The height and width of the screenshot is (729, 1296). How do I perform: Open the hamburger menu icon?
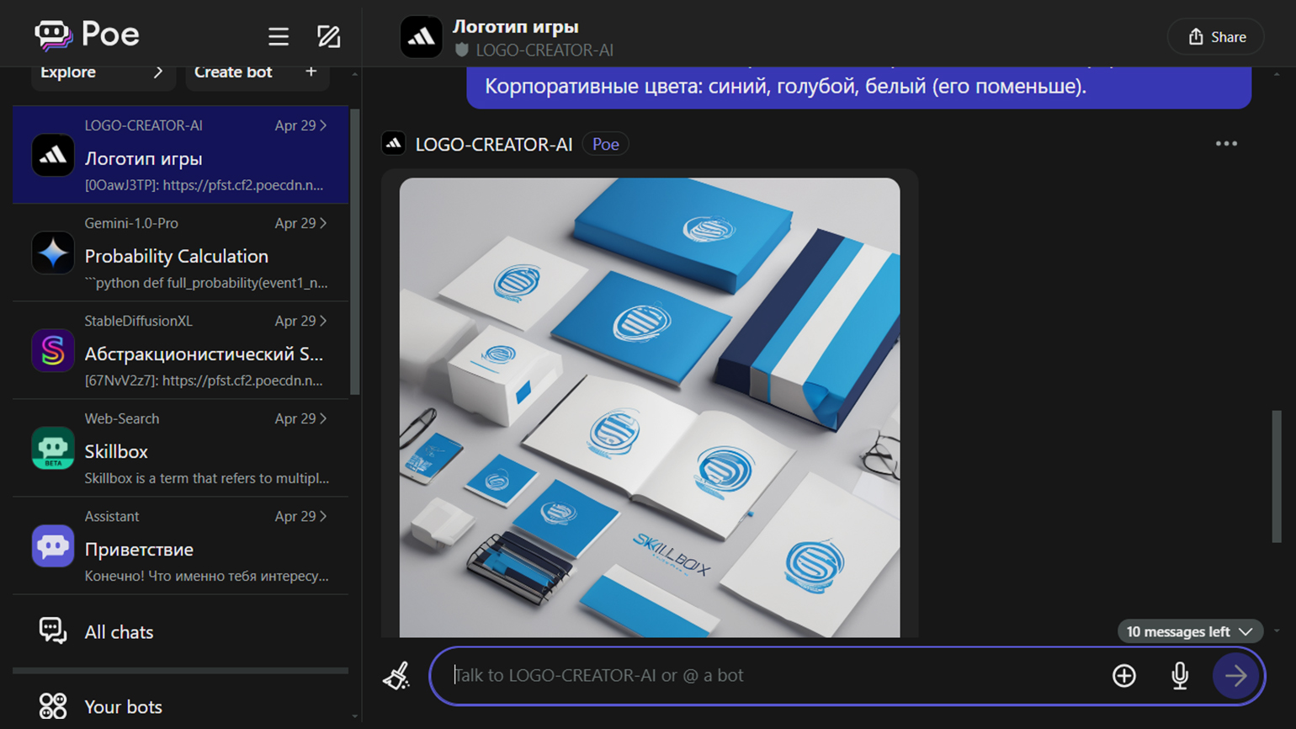click(279, 36)
